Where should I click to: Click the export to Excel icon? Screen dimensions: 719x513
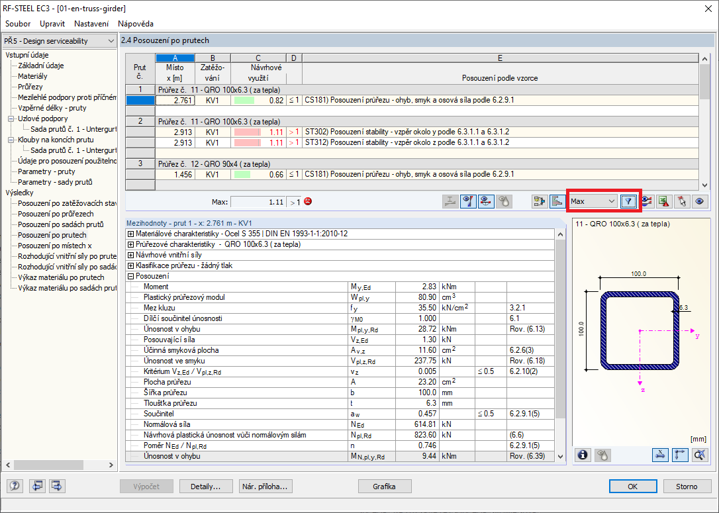point(665,201)
